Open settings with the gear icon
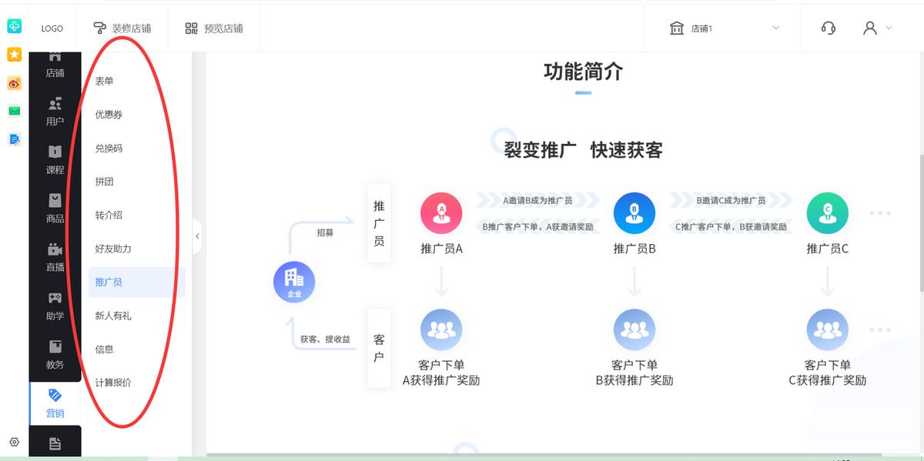 click(x=12, y=443)
